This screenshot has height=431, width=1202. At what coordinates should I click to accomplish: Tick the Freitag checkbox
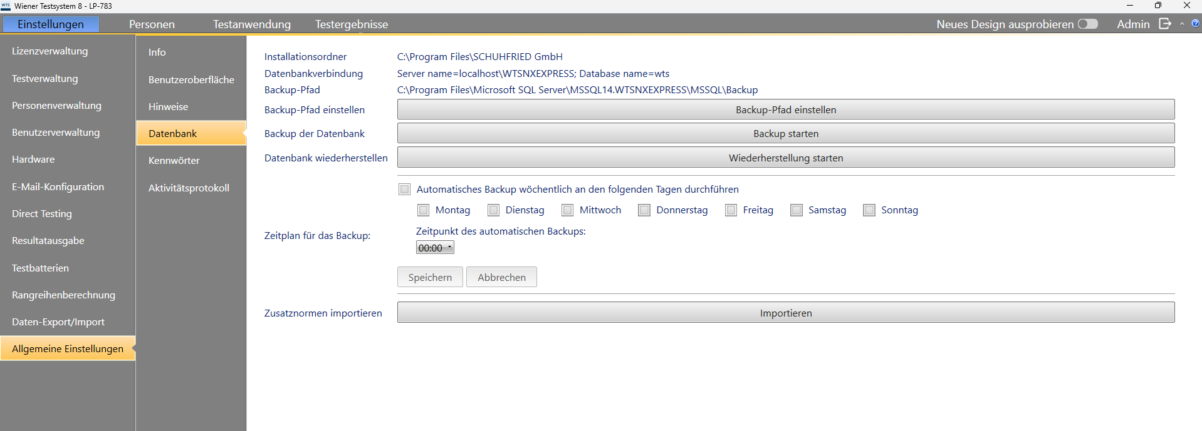click(x=731, y=210)
